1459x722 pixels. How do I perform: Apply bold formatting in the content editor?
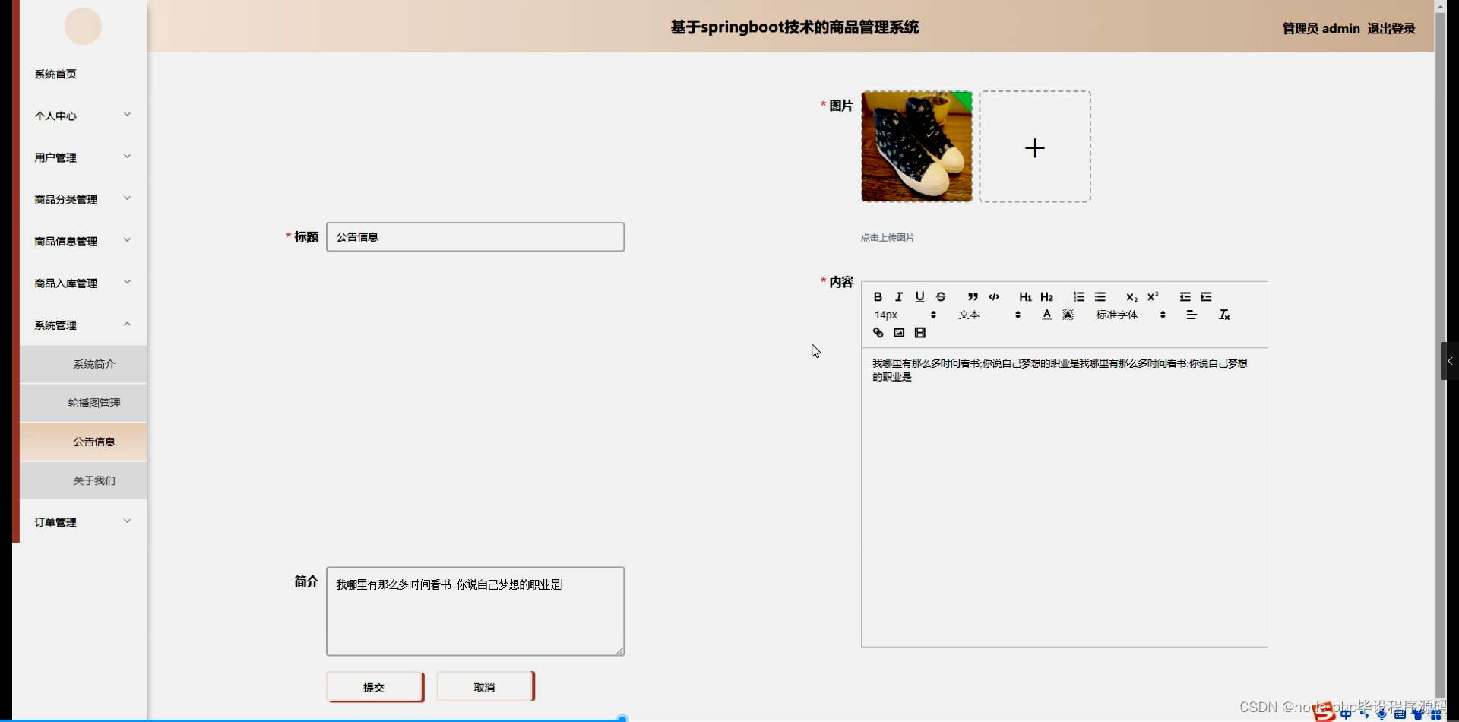[x=878, y=297]
